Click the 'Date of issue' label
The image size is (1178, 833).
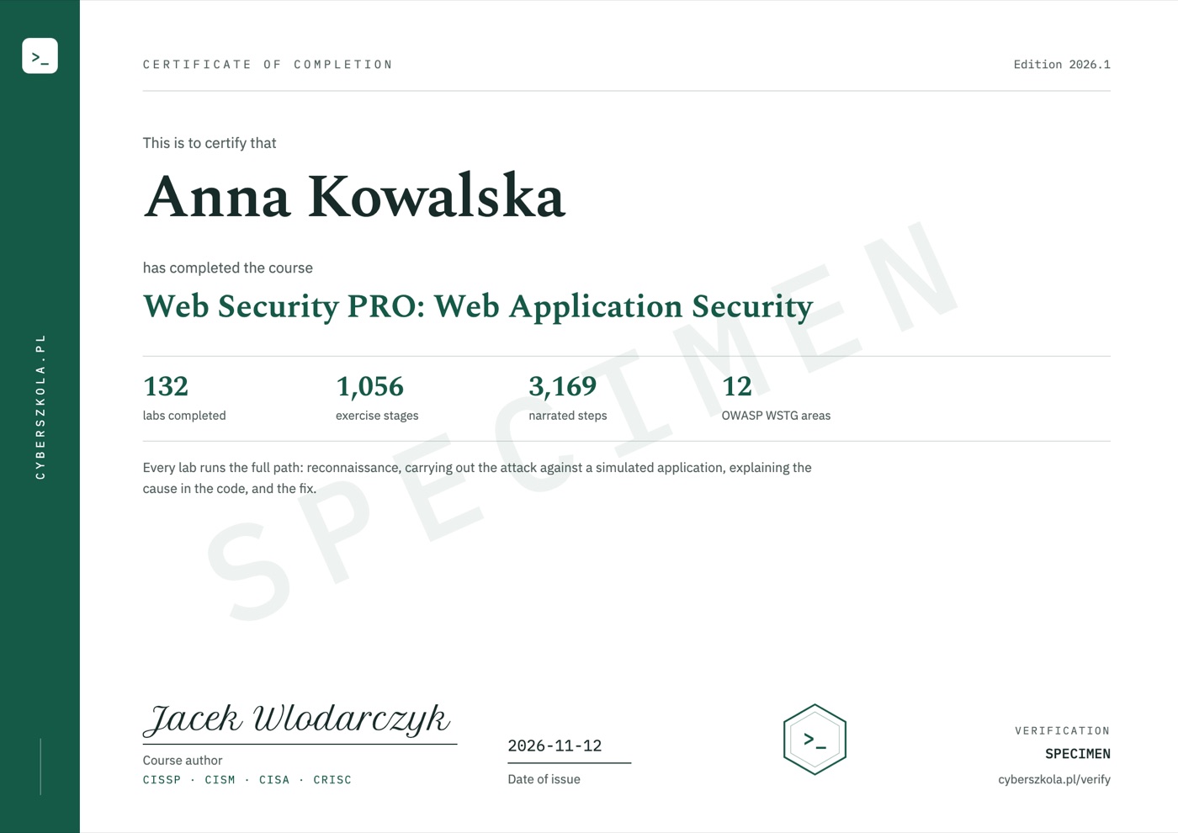pyautogui.click(x=544, y=779)
